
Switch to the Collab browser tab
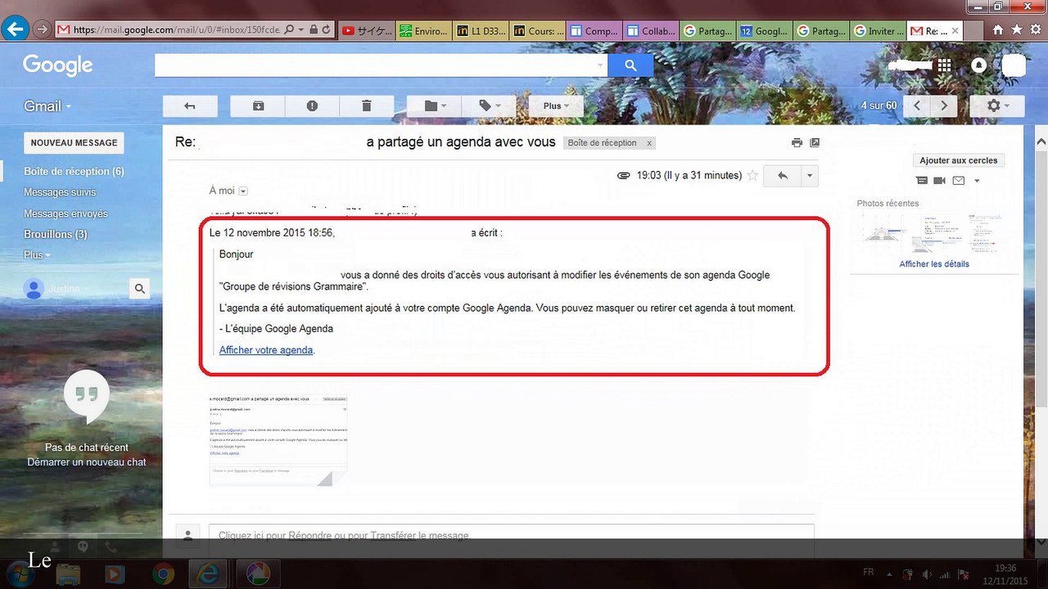651,31
